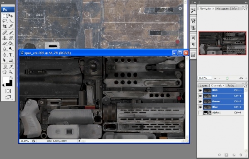This screenshot has height=159, width=249.
Task: Select the Move tool
Action: pyautogui.click(x=11, y=15)
